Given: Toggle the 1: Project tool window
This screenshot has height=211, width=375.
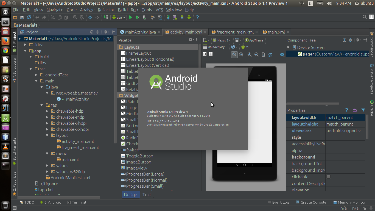Looking at the screenshot, I should tap(14, 42).
